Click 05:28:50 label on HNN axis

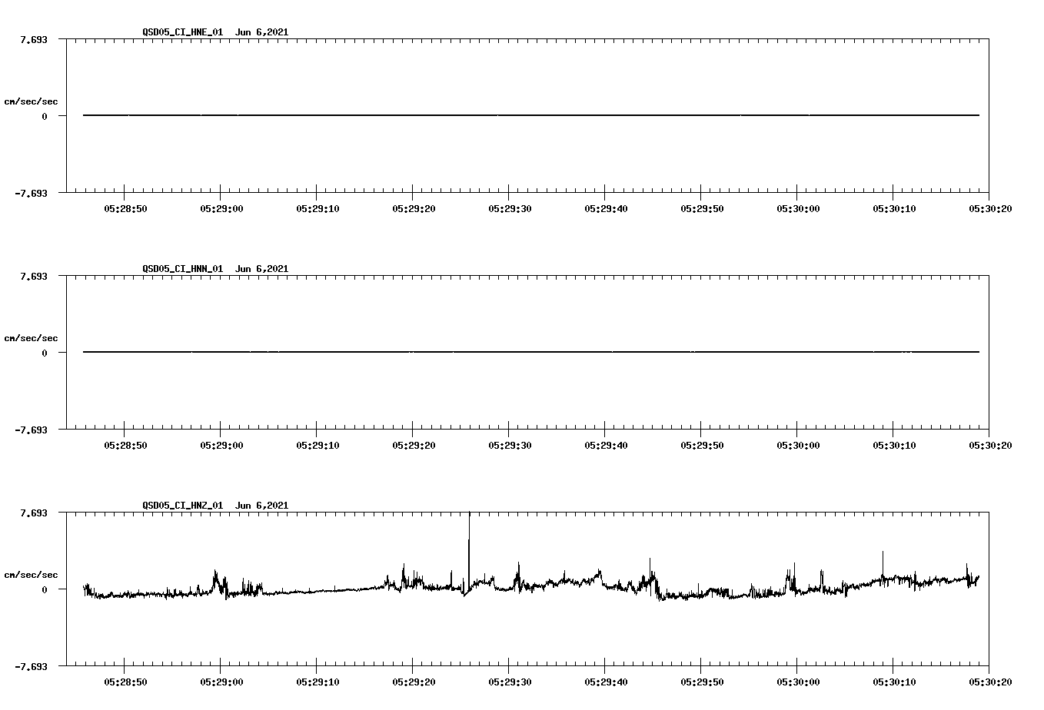(x=125, y=445)
